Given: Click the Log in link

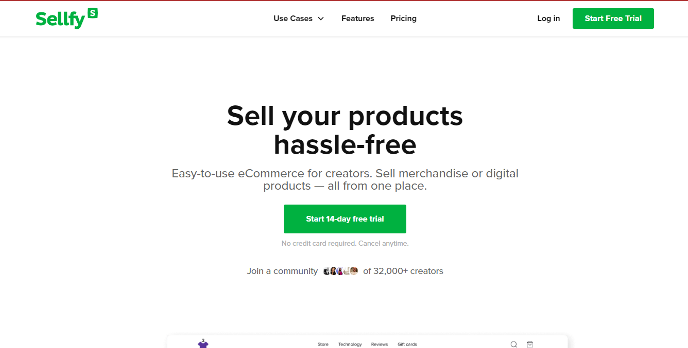Looking at the screenshot, I should coord(548,19).
